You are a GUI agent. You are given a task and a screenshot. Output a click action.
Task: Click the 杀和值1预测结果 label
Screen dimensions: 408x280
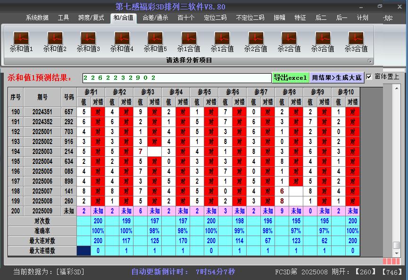coord(40,77)
